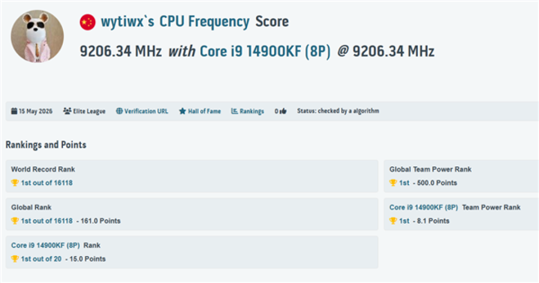Open 1st link beside 8.1 Points
This screenshot has width=539, height=283.
404,221
